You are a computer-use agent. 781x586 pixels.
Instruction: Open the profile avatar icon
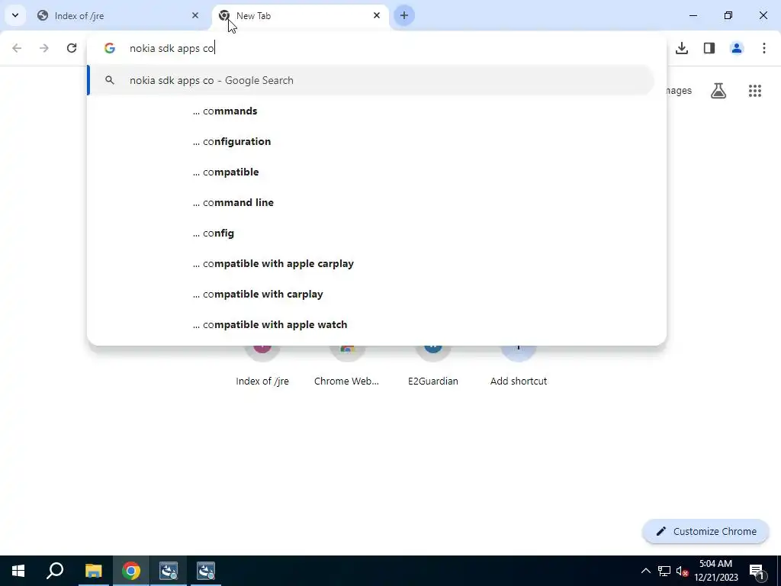click(x=737, y=48)
